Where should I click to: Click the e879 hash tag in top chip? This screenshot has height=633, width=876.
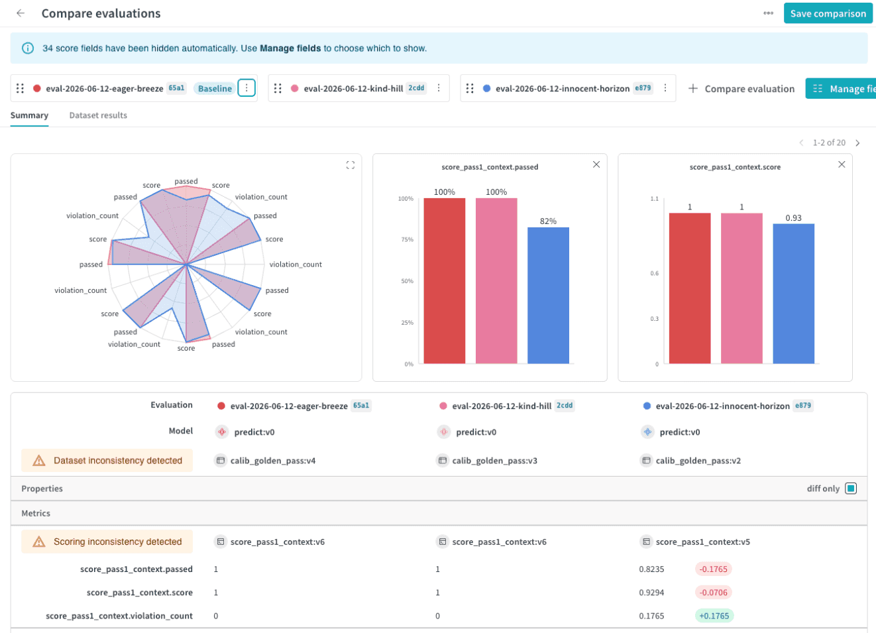pyautogui.click(x=643, y=88)
